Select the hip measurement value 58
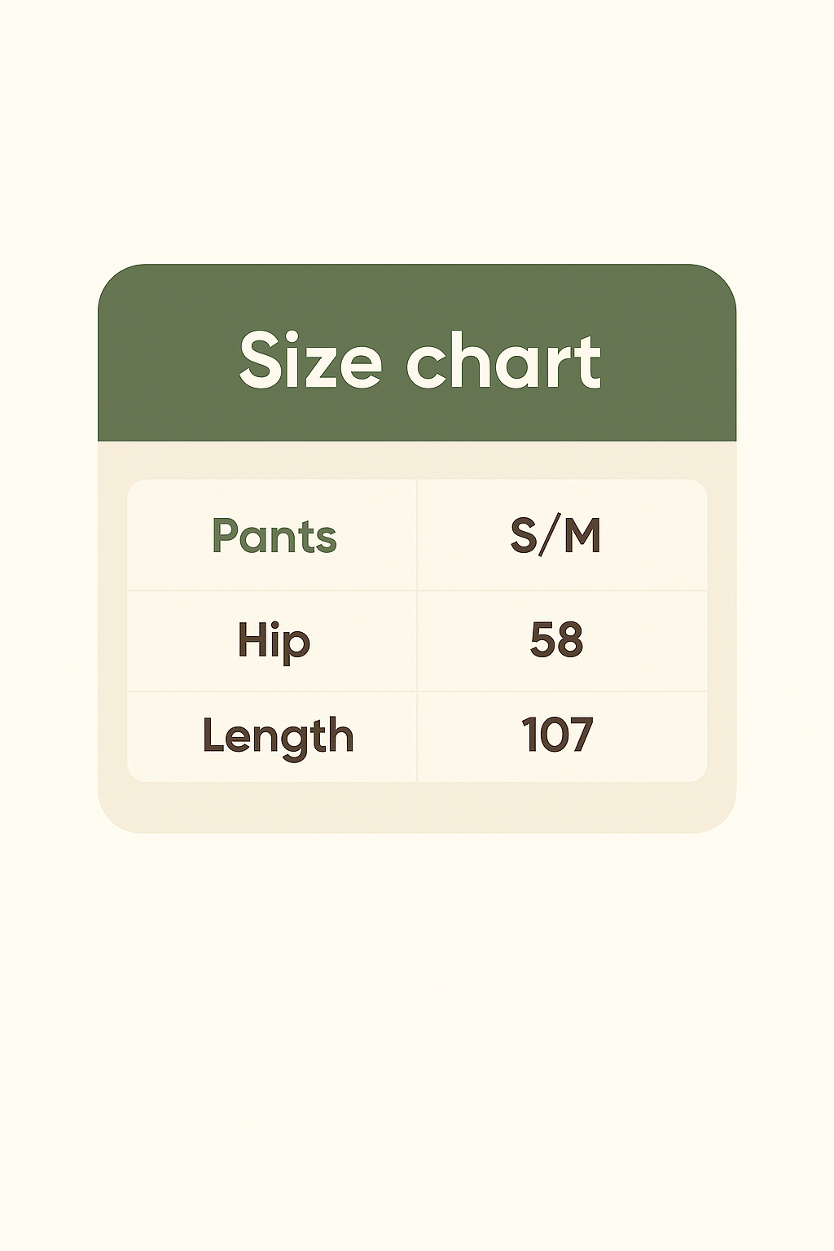 pos(556,640)
